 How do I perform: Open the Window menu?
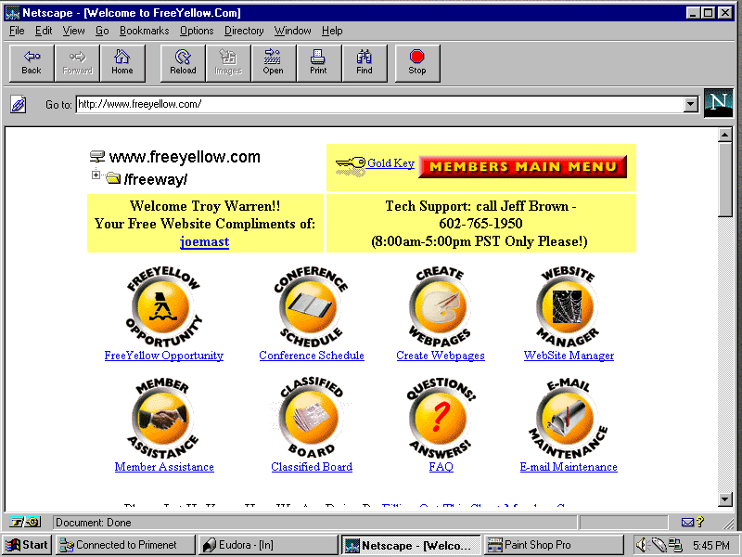click(x=293, y=31)
